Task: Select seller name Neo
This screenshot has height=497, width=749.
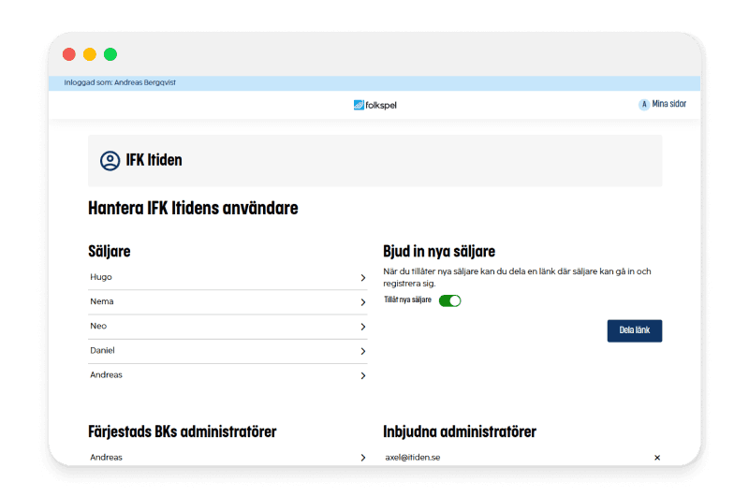Action: [98, 326]
